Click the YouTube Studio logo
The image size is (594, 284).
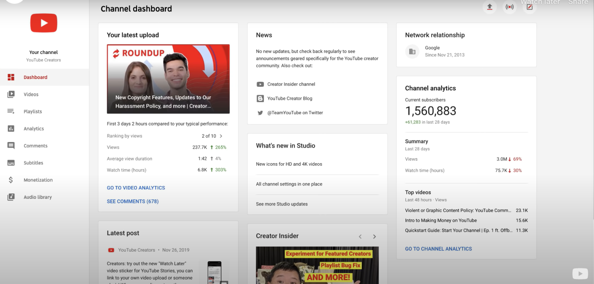44,23
